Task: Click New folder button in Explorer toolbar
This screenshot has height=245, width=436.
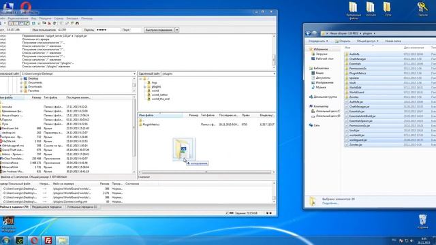Action: (393, 41)
